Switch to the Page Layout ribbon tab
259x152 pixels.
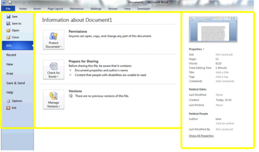[55, 9]
